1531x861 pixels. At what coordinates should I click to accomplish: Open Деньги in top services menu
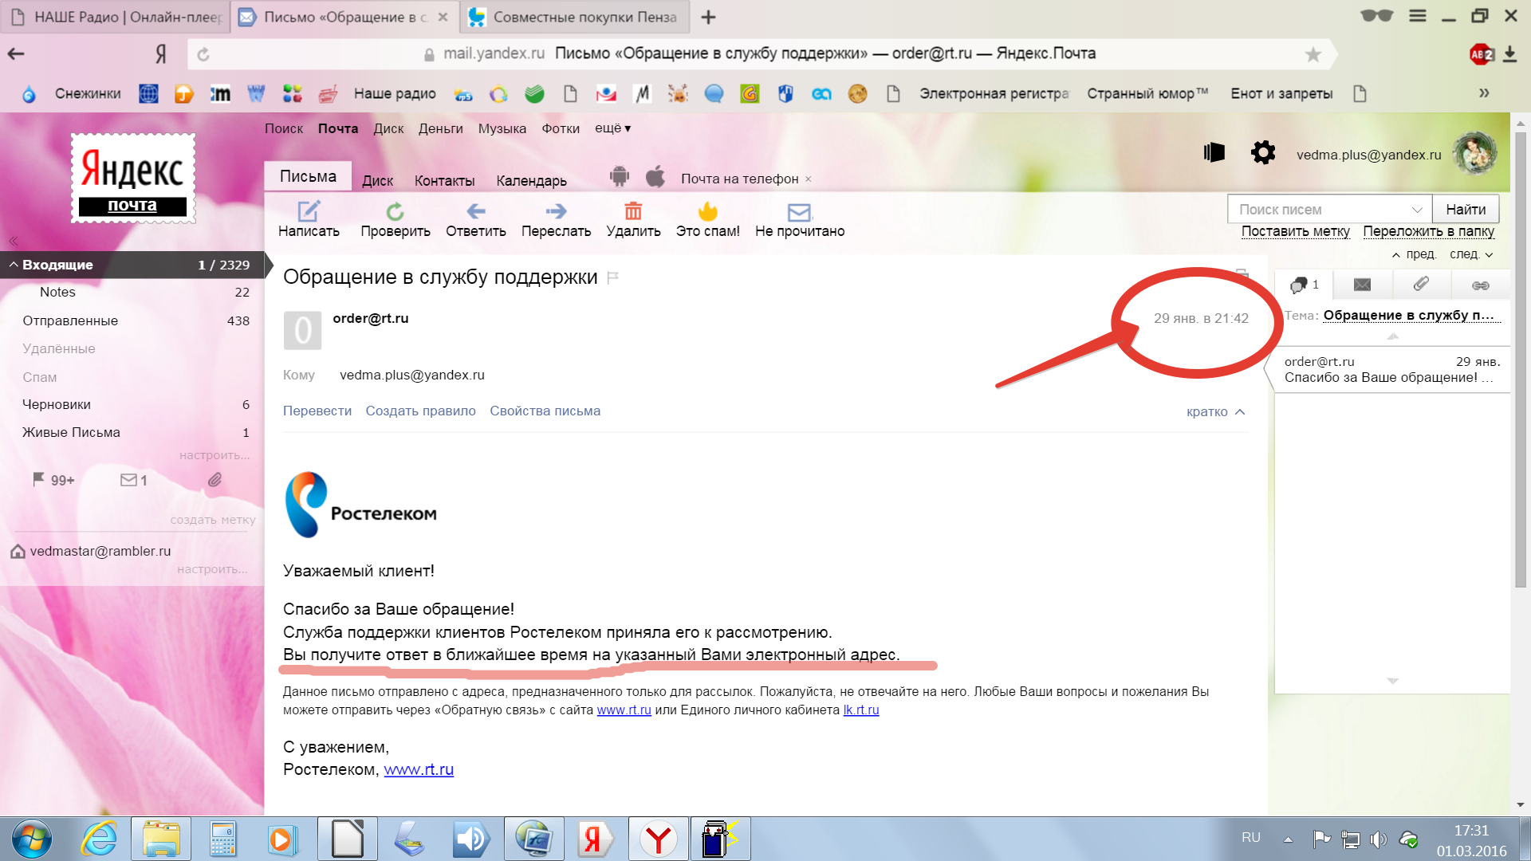point(440,128)
